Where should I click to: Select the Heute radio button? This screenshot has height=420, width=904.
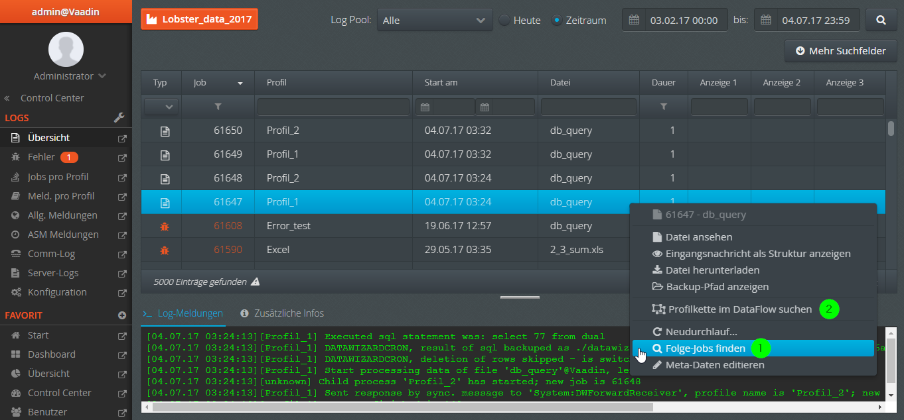[504, 20]
